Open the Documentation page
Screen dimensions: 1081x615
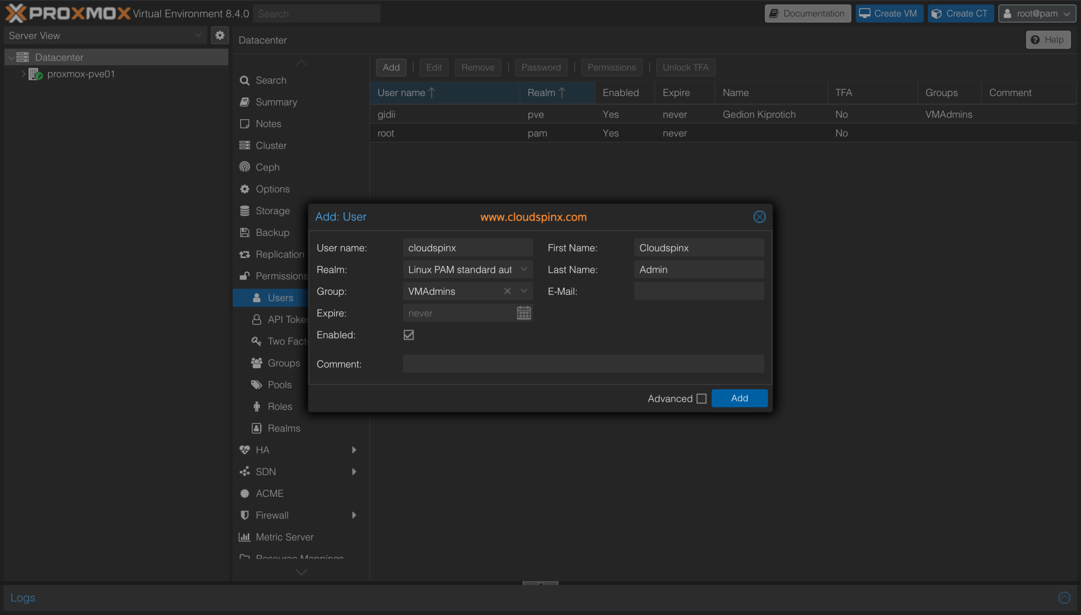click(807, 13)
